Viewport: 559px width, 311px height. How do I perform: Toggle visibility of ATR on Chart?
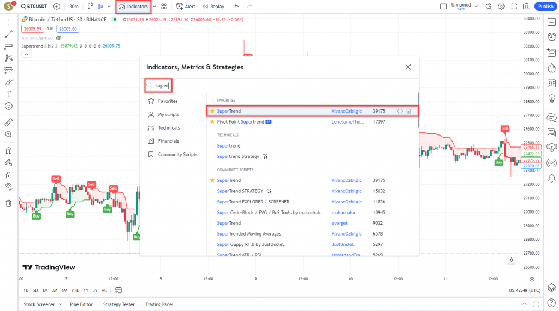pos(58,38)
